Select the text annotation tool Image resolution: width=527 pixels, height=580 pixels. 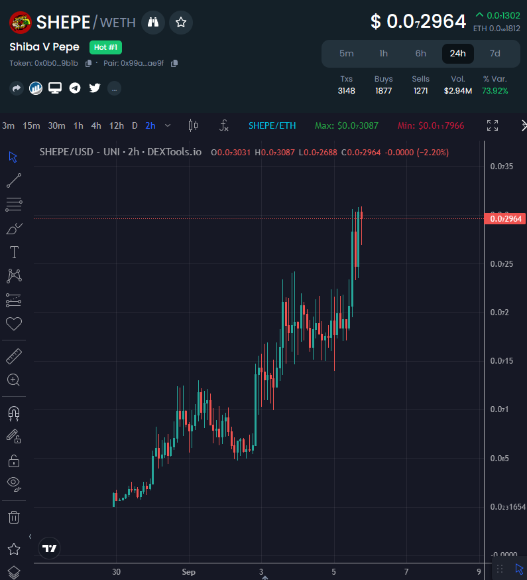click(x=14, y=252)
